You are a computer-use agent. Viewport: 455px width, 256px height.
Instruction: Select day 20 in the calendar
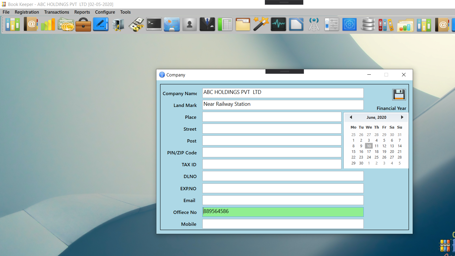392,151
